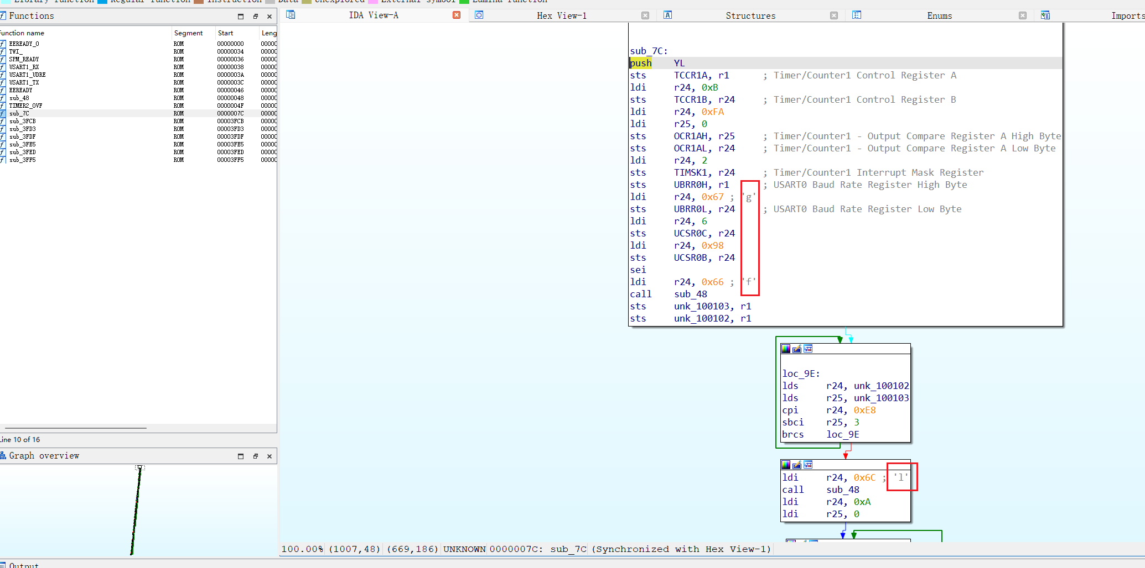Select EEREADY function row
The width and height of the screenshot is (1145, 568).
(138, 90)
